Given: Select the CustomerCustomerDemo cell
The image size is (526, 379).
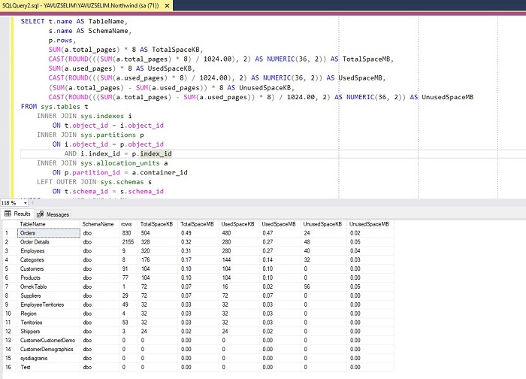Looking at the screenshot, I should (x=49, y=341).
